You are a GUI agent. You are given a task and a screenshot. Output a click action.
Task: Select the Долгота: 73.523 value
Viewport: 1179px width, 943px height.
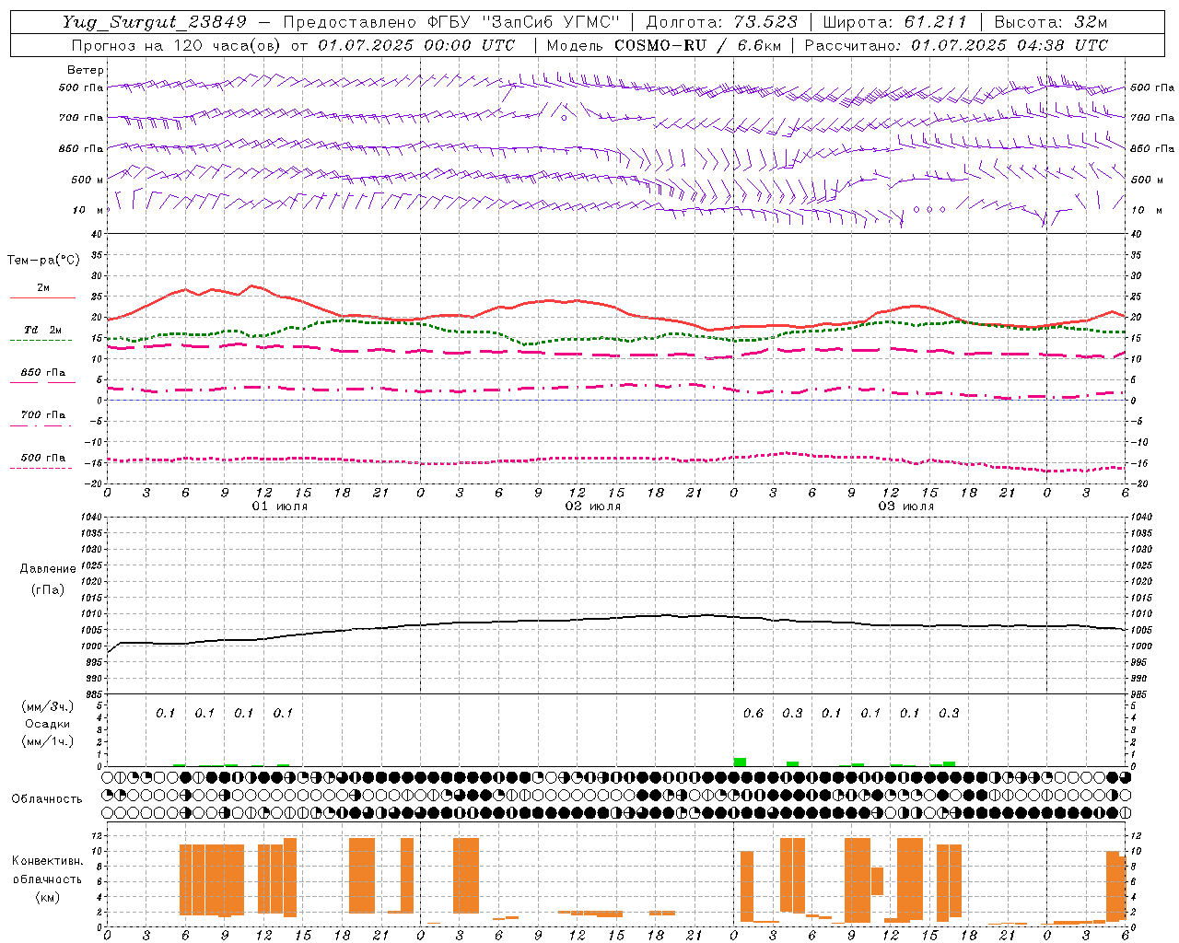(x=722, y=22)
